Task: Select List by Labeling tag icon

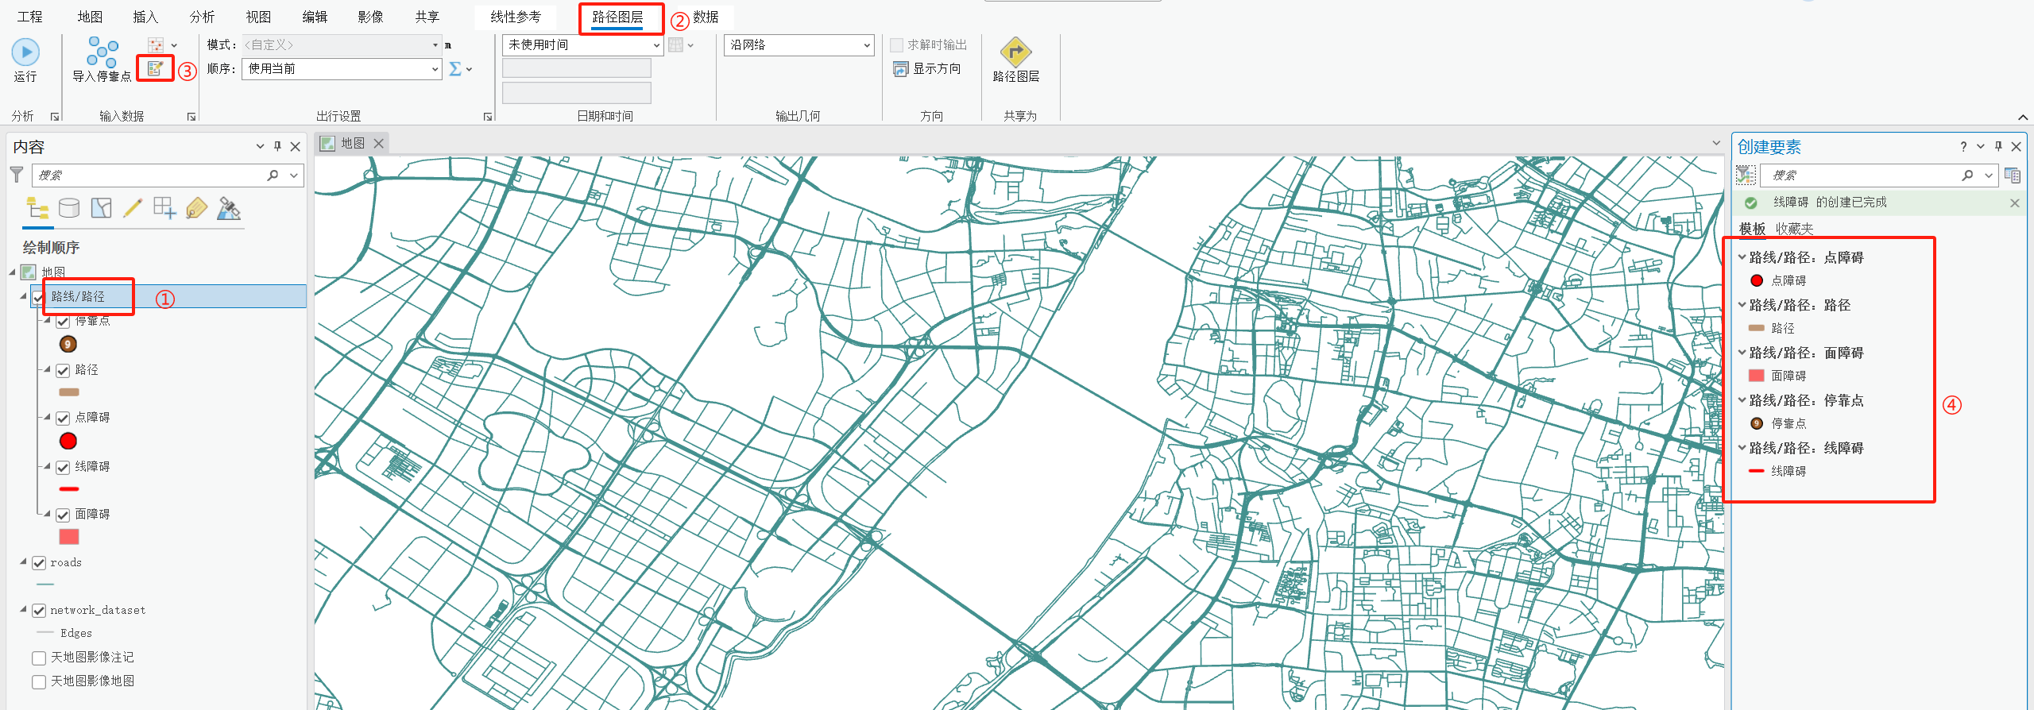Action: pyautogui.click(x=196, y=208)
